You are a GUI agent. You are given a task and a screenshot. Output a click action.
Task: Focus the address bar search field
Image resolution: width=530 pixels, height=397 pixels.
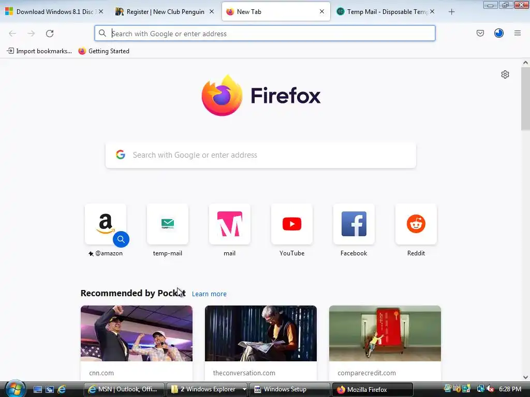click(x=264, y=34)
